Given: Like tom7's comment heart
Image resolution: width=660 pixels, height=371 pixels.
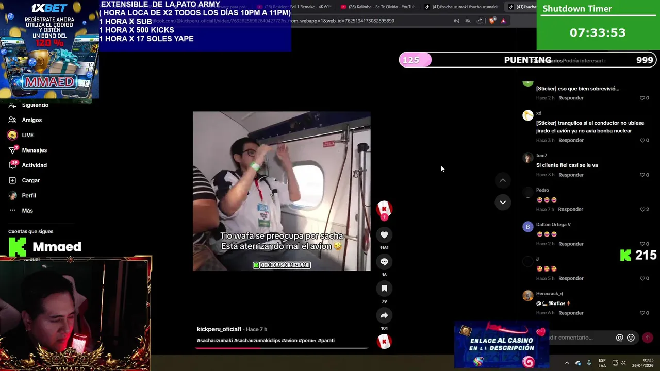Looking at the screenshot, I should (642, 175).
